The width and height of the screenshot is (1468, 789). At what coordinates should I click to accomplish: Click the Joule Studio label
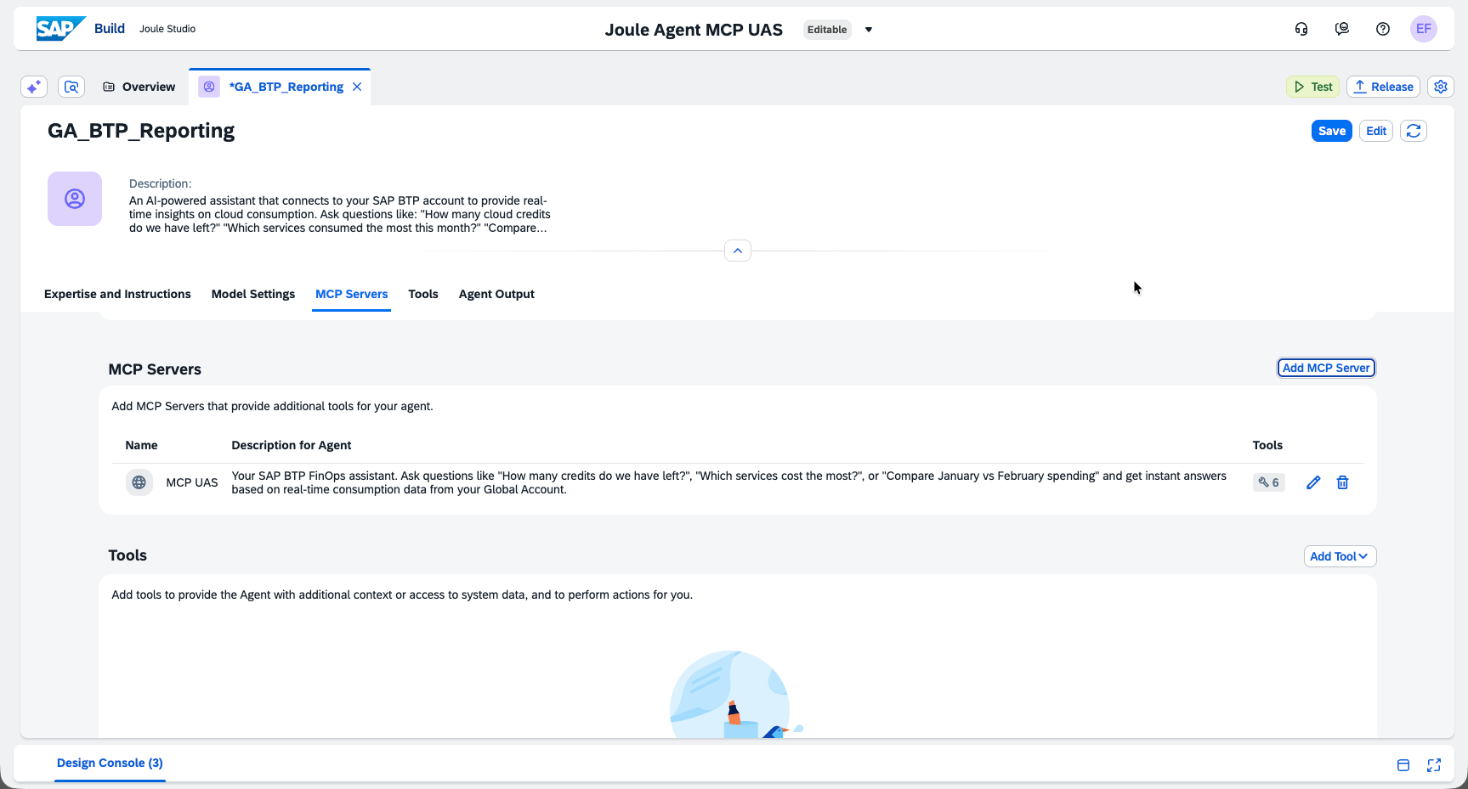(167, 29)
